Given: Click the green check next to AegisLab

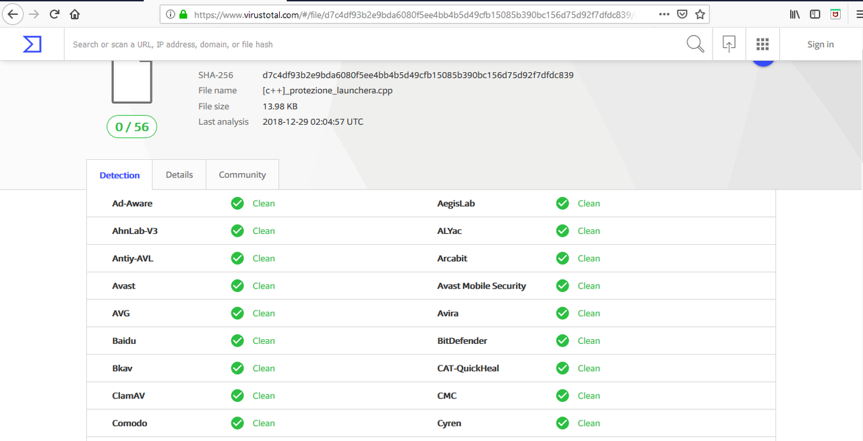Looking at the screenshot, I should point(562,203).
